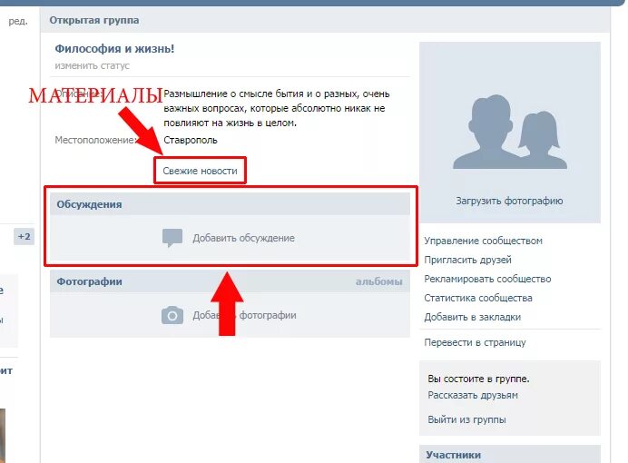Screen dimensions: 628x463
Task: Click the Философия и жизнь! group title
Action: (114, 49)
